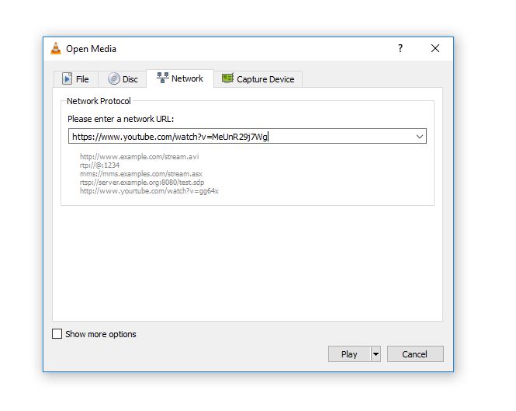Click the Show more options label text
Image resolution: width=516 pixels, height=411 pixels.
click(x=101, y=334)
